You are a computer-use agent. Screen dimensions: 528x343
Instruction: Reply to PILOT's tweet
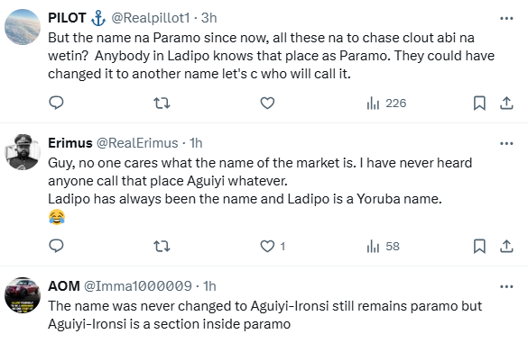56,103
